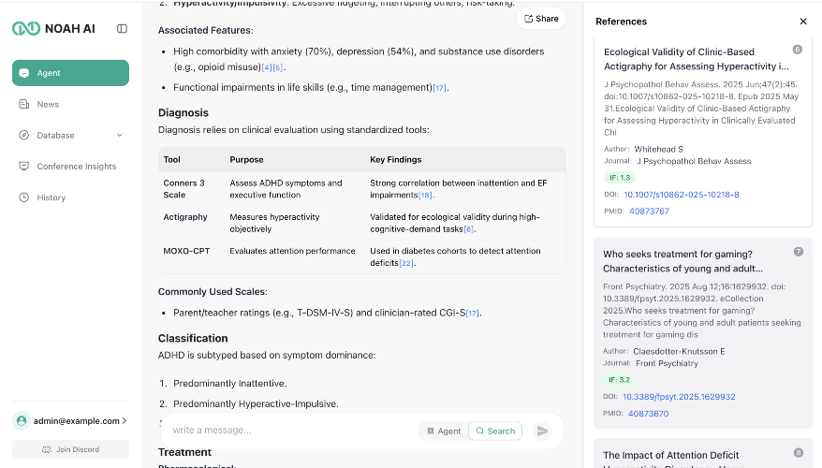Screen dimensions: 822x468
Task: Select the Agent sidebar item
Action: coord(71,73)
